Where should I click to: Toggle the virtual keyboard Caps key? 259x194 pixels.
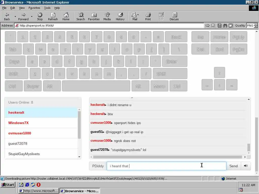click(15, 61)
